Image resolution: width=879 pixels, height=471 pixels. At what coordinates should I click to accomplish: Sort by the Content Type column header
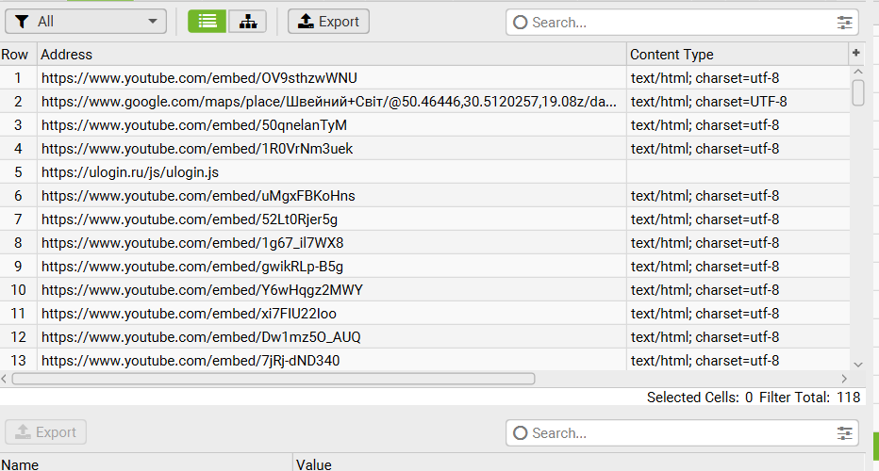coord(738,55)
